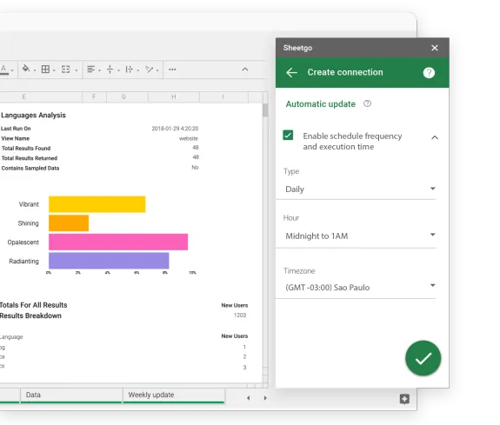Uncheck Enable schedule frequency checkbox
The width and height of the screenshot is (500, 425).
(x=288, y=135)
